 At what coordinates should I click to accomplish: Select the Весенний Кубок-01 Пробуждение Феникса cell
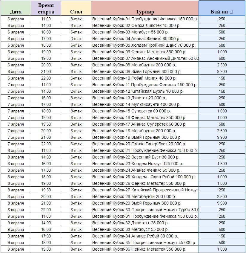point(145,19)
